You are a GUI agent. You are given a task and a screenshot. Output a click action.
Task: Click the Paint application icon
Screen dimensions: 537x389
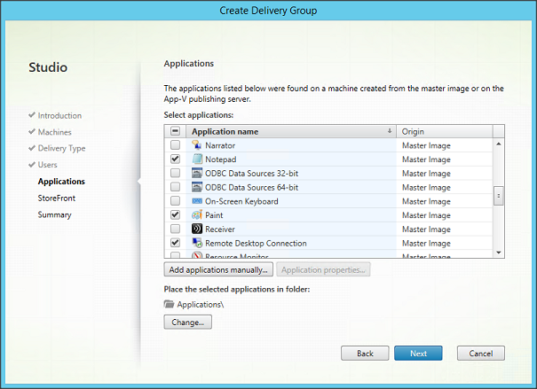[x=197, y=215]
